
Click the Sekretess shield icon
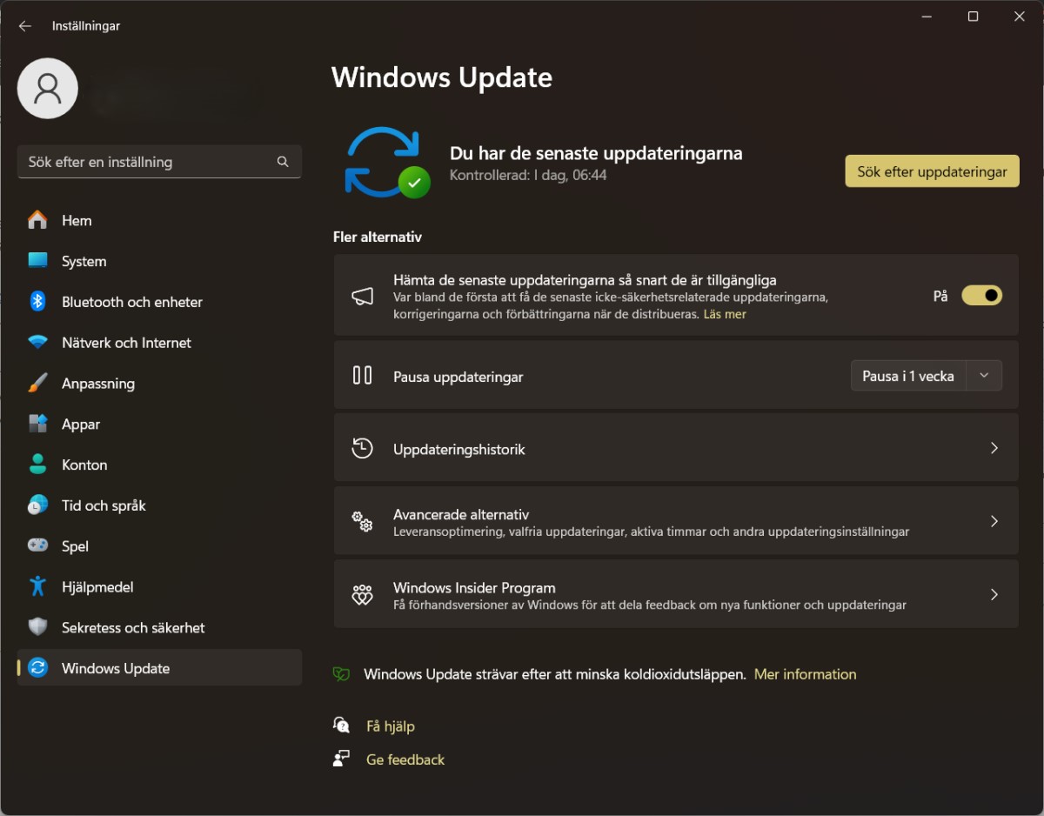point(37,627)
